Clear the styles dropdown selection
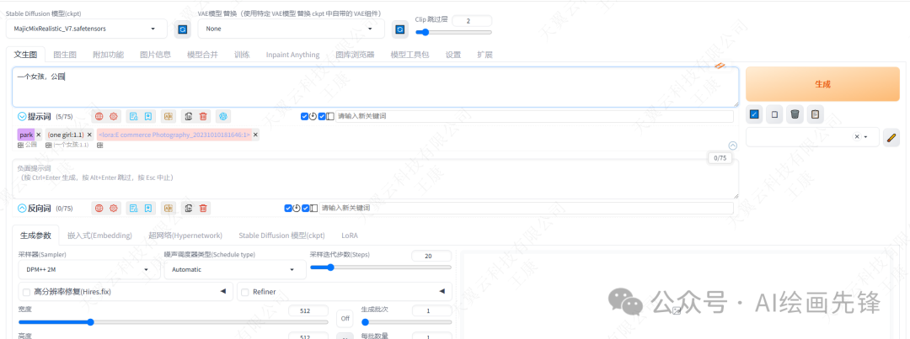The height and width of the screenshot is (339, 910). click(856, 137)
